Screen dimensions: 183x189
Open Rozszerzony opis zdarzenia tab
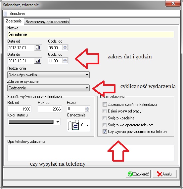click(x=47, y=22)
